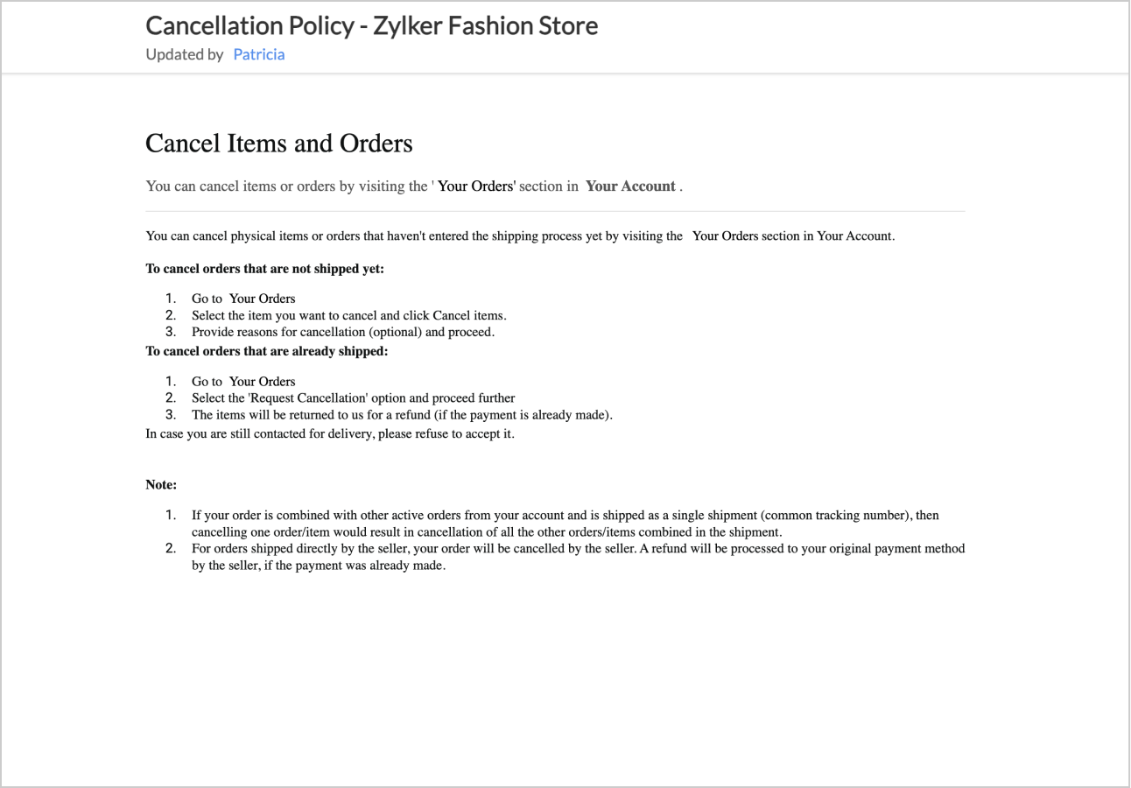Click the 'Provide reasons for cancellation' step
The image size is (1131, 788).
(x=342, y=332)
